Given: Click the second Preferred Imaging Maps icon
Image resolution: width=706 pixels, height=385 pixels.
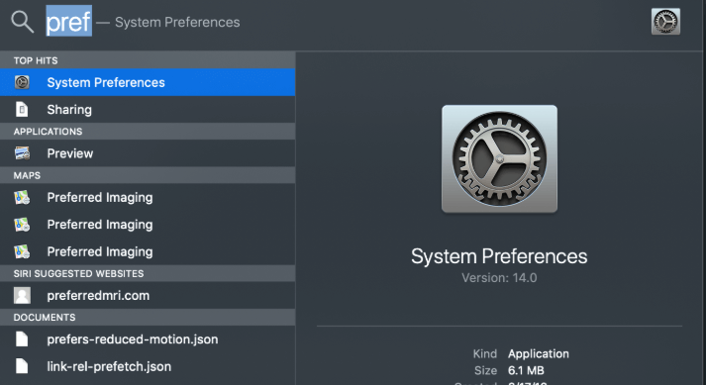Looking at the screenshot, I should [22, 225].
